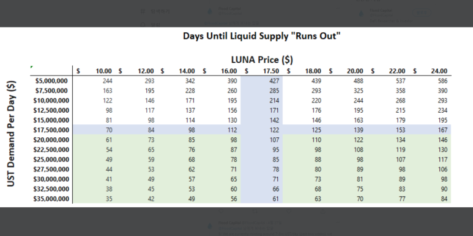473x236 pixels.
Task: Click the retweet icon below the table
Action: point(255,212)
